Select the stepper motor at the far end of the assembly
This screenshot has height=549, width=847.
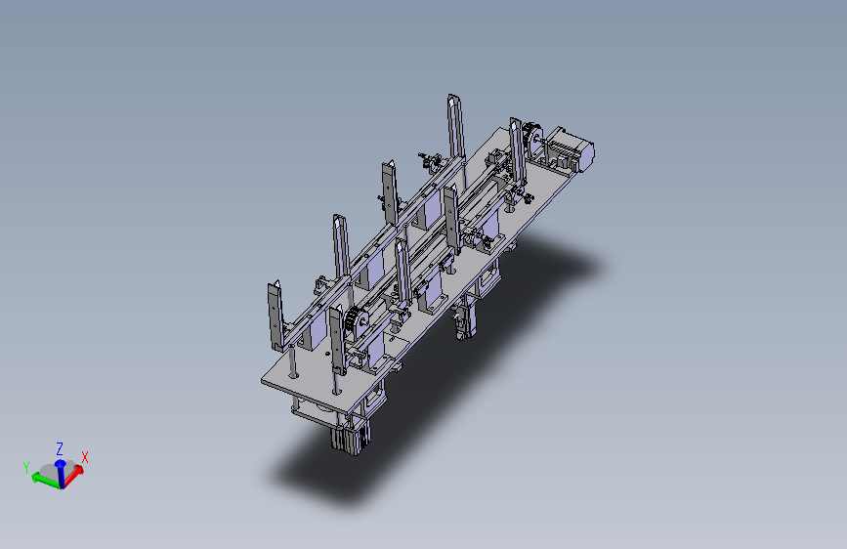[x=573, y=149]
